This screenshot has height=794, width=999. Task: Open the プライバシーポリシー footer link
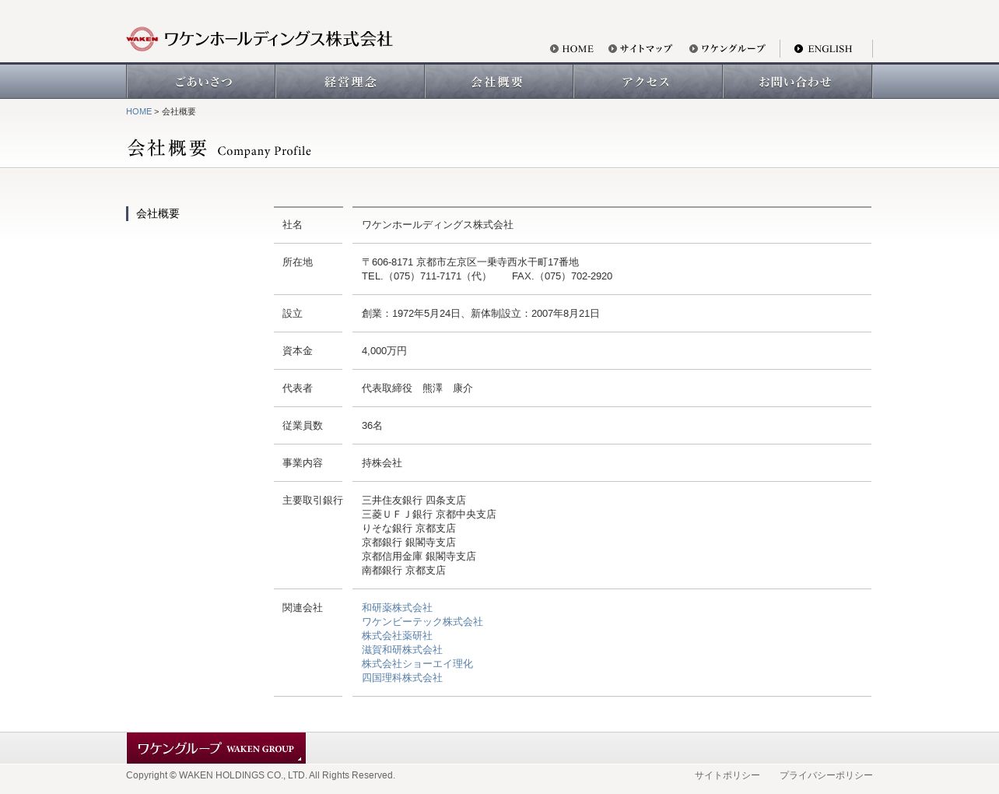(826, 776)
